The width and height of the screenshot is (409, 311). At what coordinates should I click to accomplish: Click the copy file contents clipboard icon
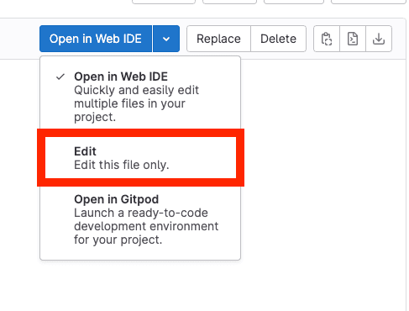coord(327,39)
